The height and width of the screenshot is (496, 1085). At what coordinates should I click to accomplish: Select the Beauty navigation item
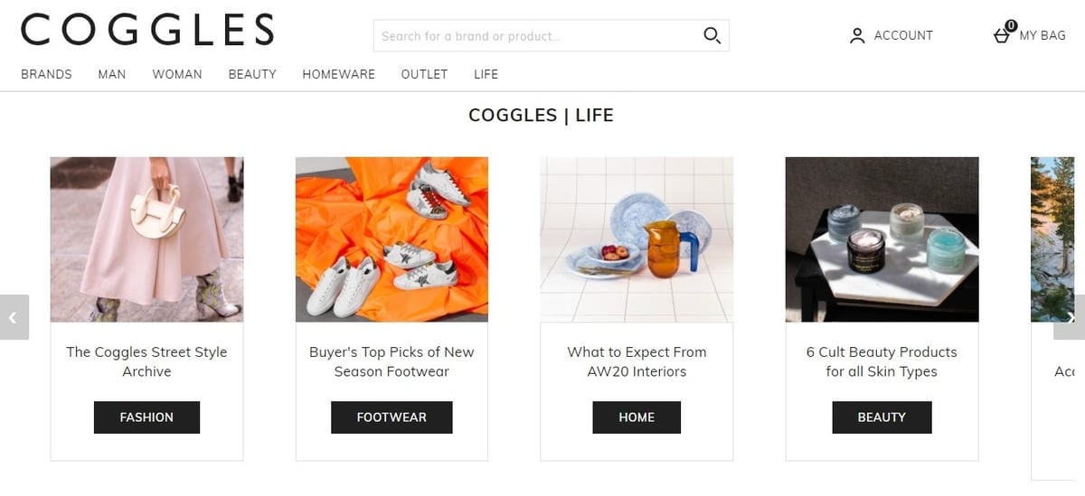click(x=252, y=74)
